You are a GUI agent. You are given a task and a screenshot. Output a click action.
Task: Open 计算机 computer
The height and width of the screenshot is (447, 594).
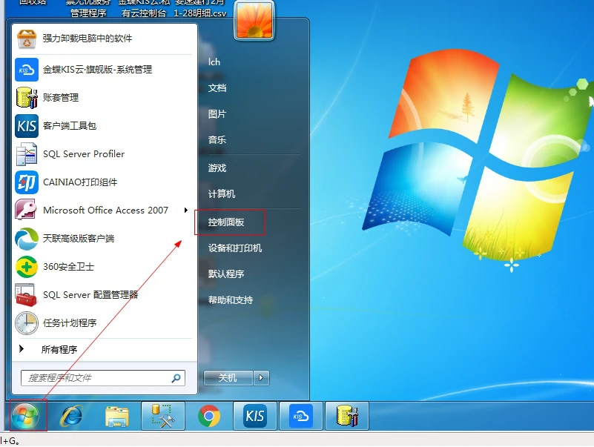(x=222, y=194)
